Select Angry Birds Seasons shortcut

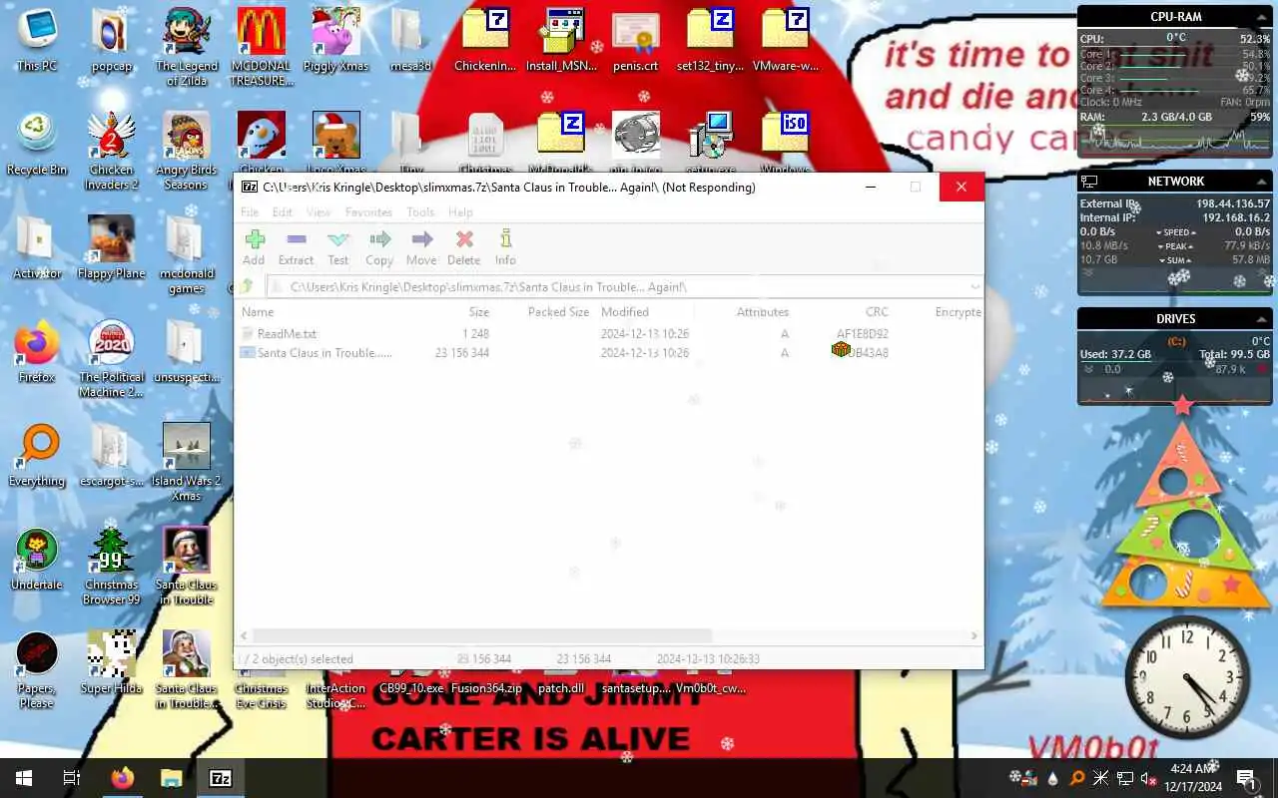[187, 152]
